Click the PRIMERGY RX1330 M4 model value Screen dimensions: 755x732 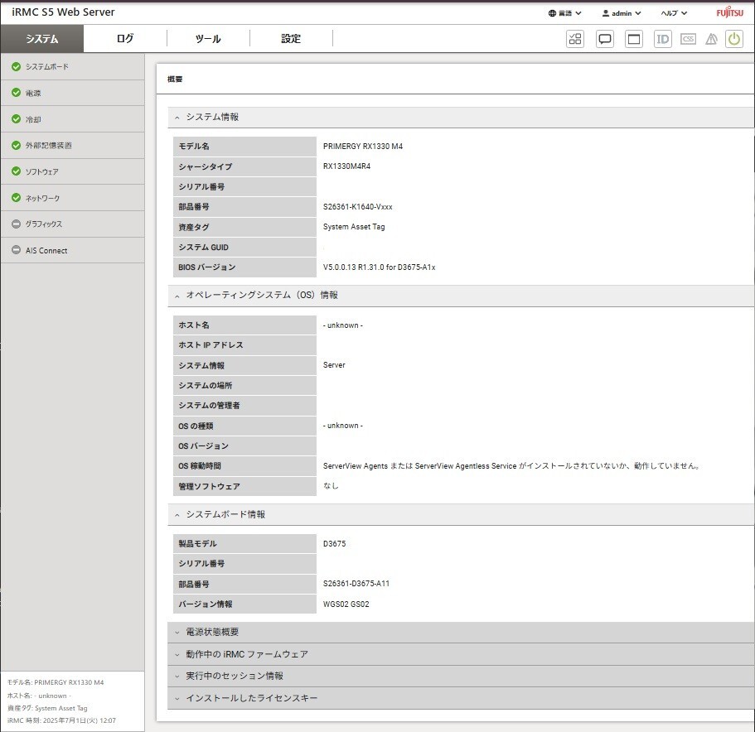click(362, 147)
